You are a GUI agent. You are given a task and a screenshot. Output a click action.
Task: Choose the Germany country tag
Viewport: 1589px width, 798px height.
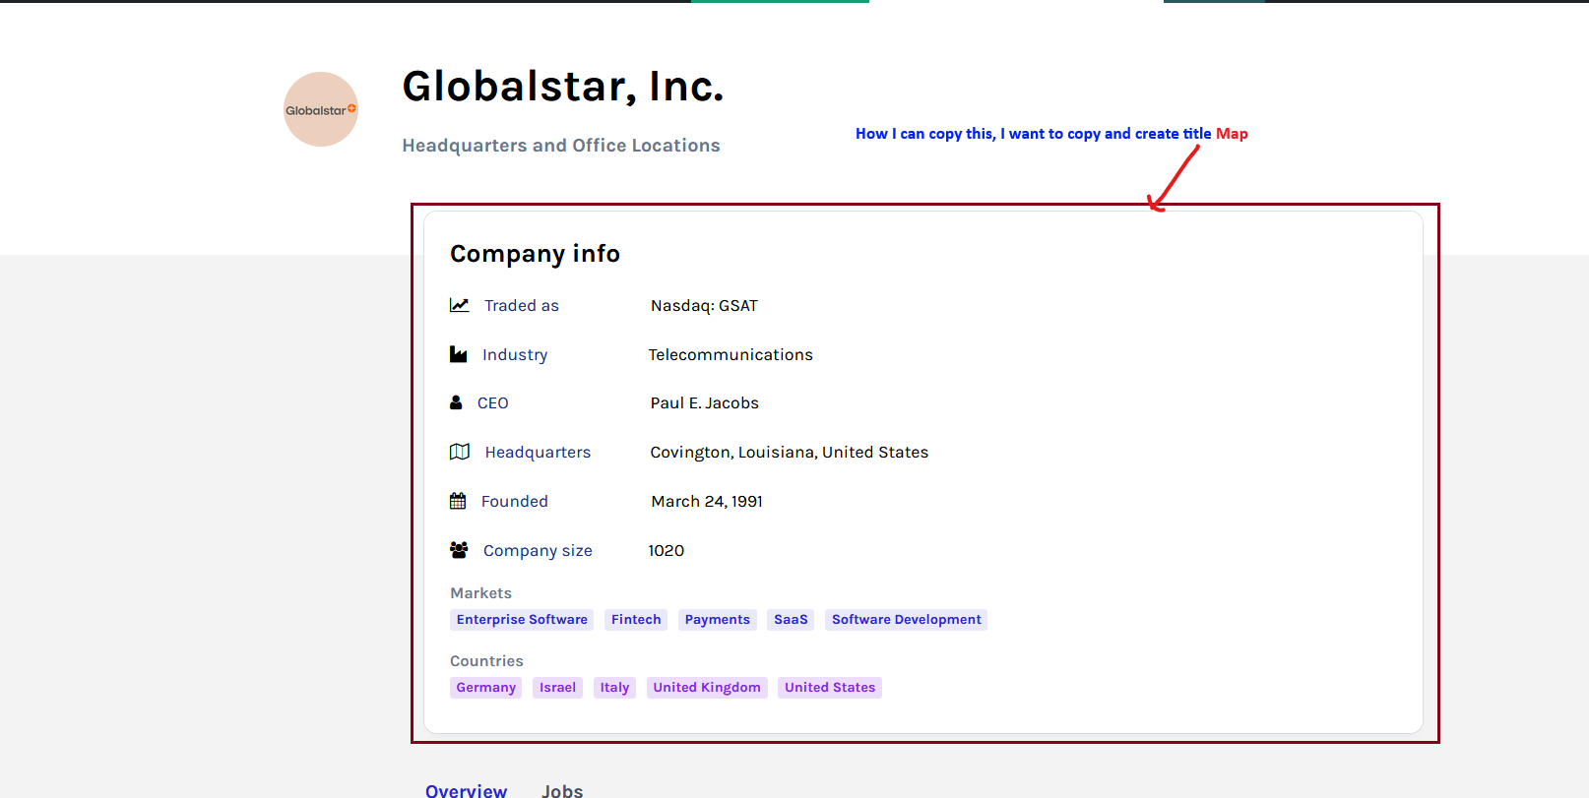point(486,688)
